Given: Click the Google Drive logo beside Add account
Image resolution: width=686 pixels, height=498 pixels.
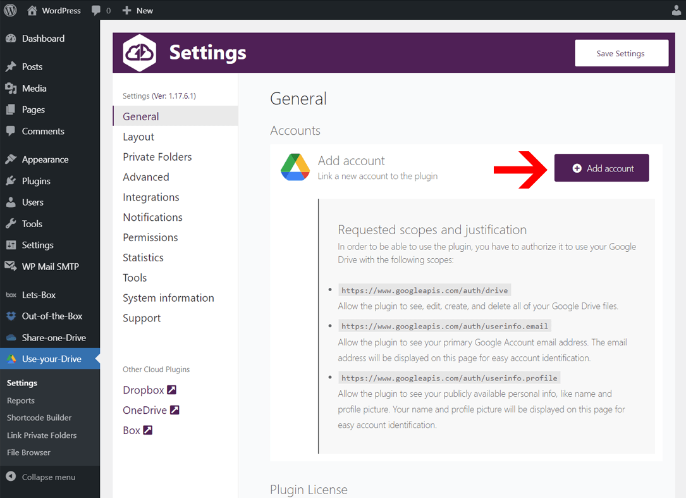Looking at the screenshot, I should (295, 167).
